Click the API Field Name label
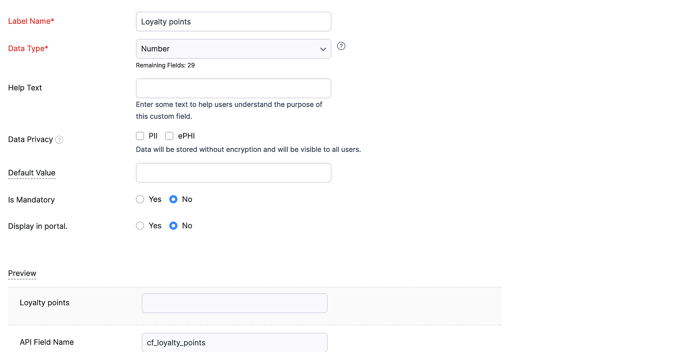This screenshot has width=690, height=352. point(47,342)
